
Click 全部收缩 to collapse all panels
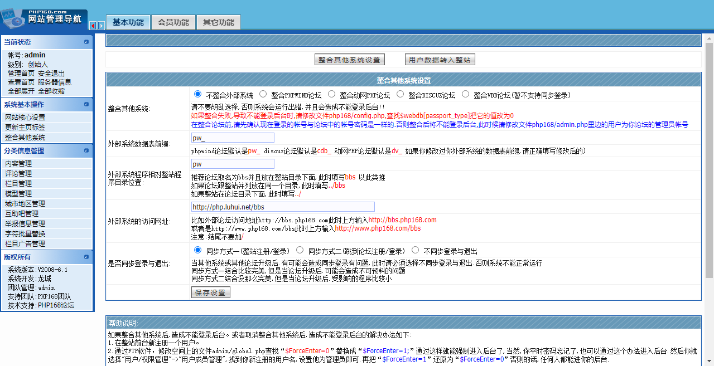pos(51,91)
